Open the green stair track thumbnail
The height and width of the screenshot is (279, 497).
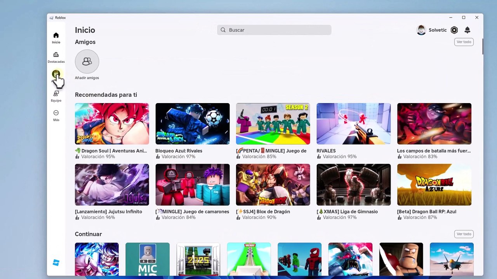click(x=249, y=259)
